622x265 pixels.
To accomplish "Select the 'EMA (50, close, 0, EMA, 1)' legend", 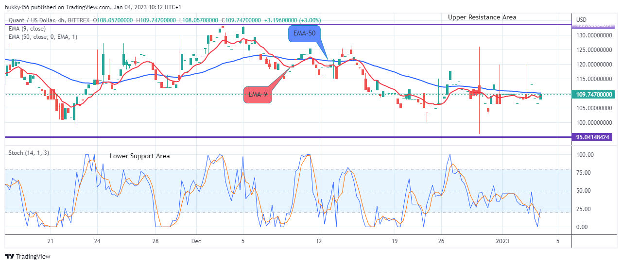I will 43,36.
